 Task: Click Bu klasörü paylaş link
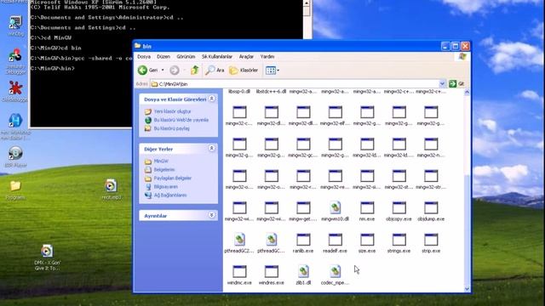pos(172,128)
